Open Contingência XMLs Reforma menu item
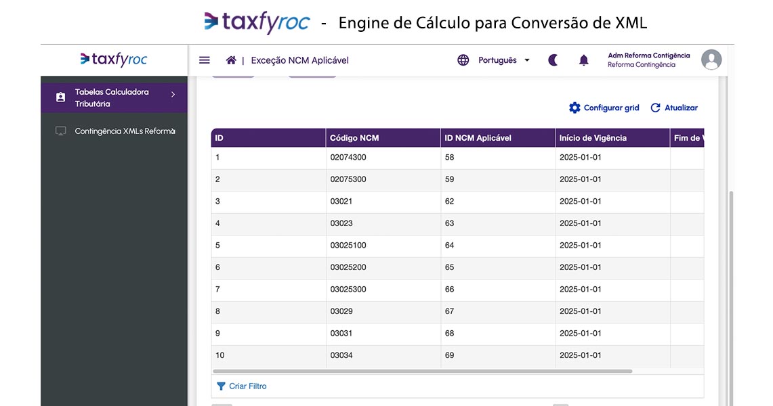 click(125, 131)
